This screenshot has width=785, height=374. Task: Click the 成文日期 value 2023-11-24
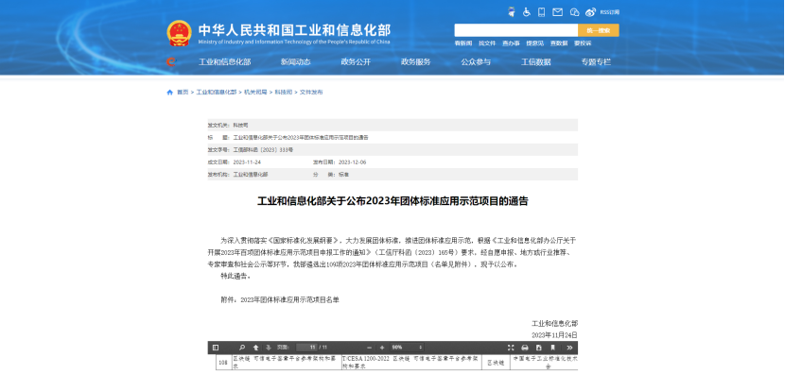coord(247,162)
